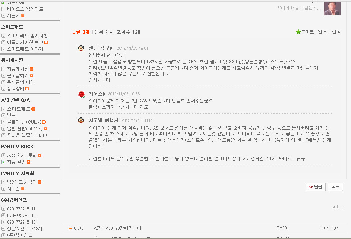Open the author's profile photo thumbnail
Image resolution: width=351 pixels, height=239 pixels.
click(332, 8)
